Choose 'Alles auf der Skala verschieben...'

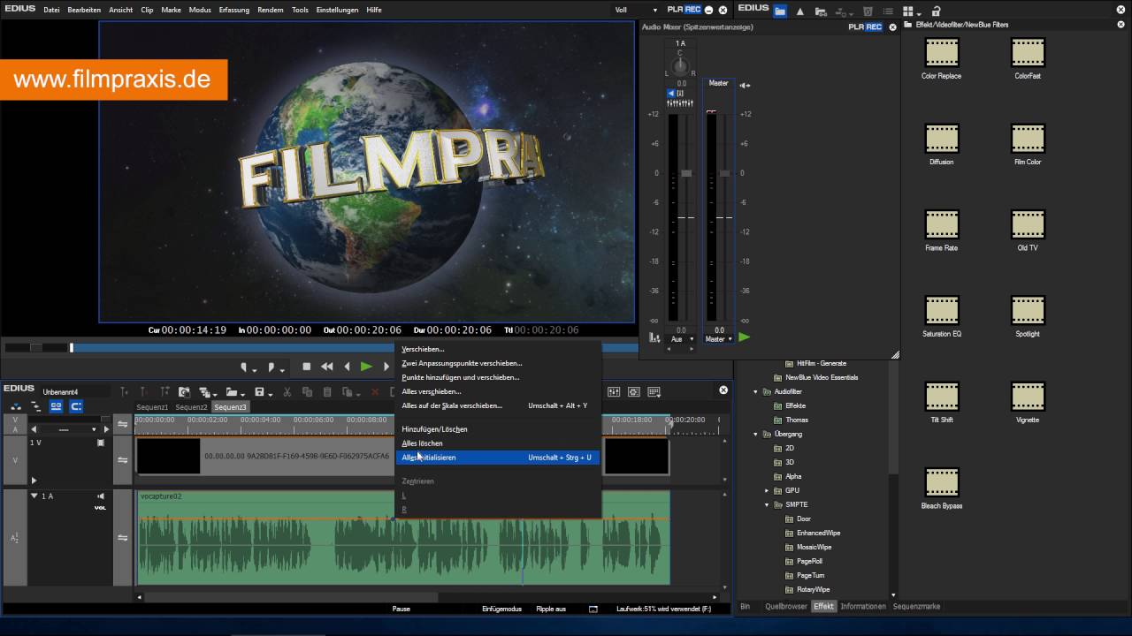coord(452,405)
